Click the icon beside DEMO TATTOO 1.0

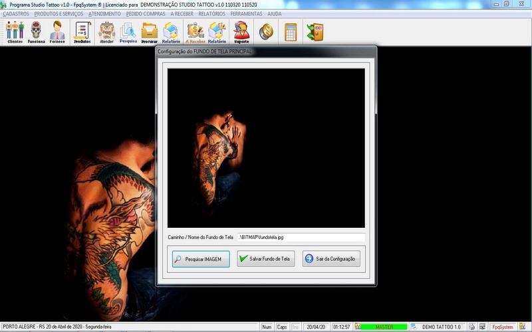(414, 327)
